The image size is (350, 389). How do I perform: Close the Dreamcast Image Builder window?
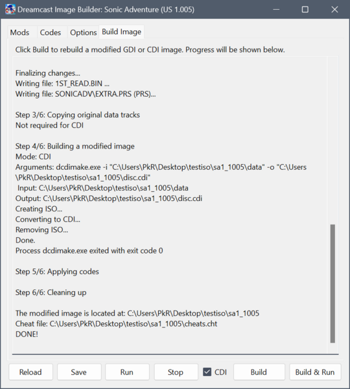coord(334,10)
